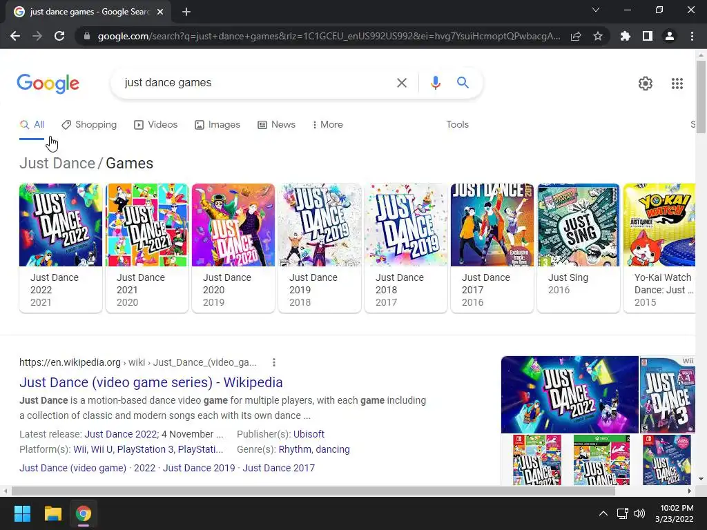The width and height of the screenshot is (707, 530).
Task: Open the Just Sing 2016 card
Action: pos(579,248)
